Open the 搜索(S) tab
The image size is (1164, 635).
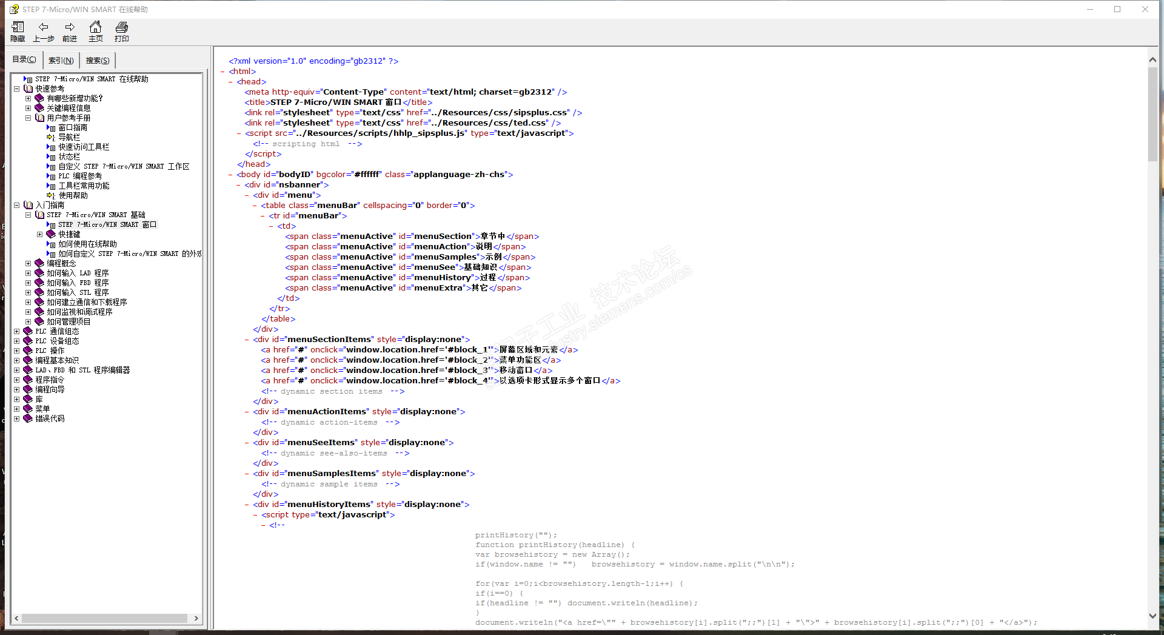click(98, 61)
